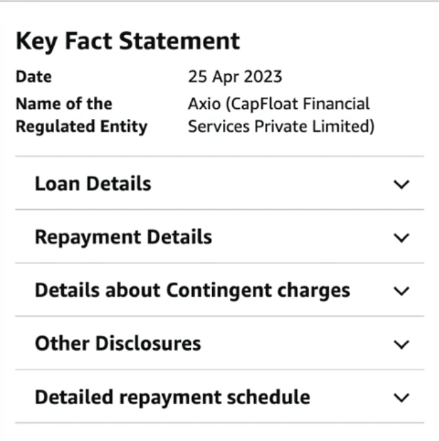Expand the Repayment Details chevron arrow
The width and height of the screenshot is (439, 441).
(x=402, y=238)
